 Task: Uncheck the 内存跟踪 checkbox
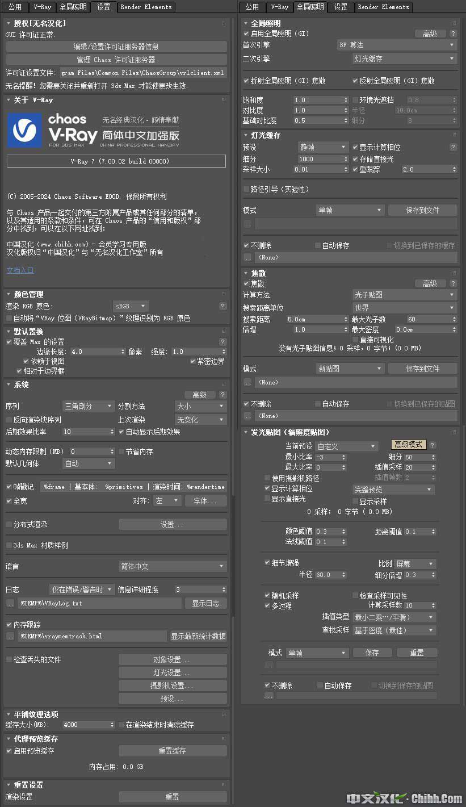tap(9, 625)
